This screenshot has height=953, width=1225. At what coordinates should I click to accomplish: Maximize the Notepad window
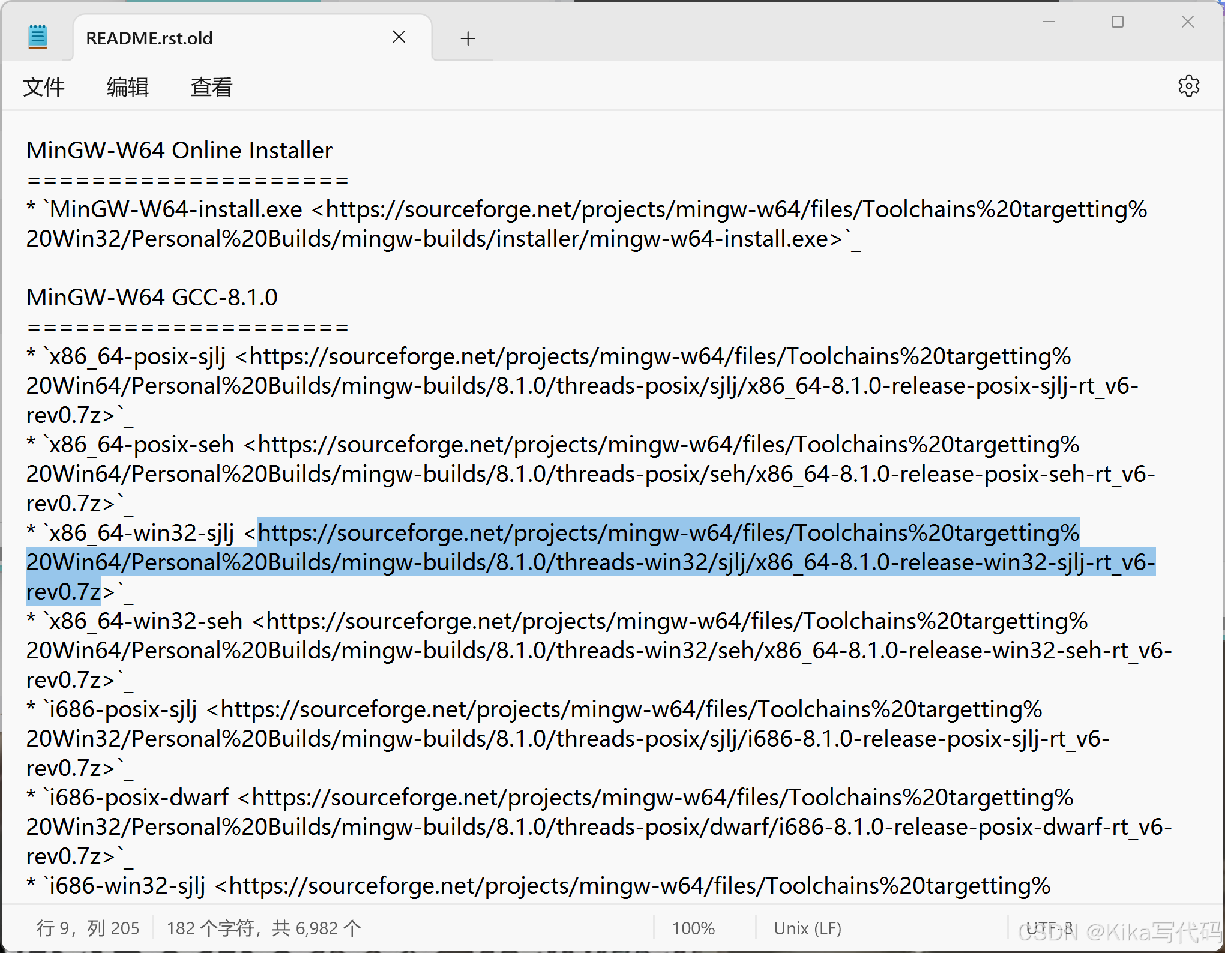click(1117, 22)
